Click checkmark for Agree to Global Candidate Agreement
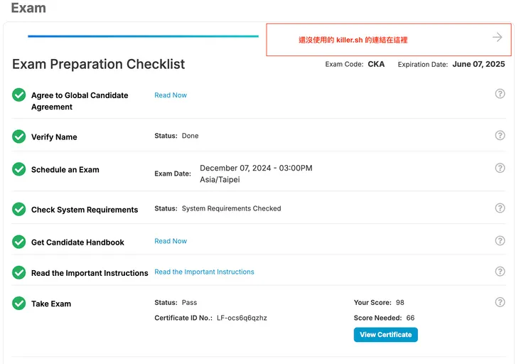This screenshot has width=526, height=364. pyautogui.click(x=19, y=95)
